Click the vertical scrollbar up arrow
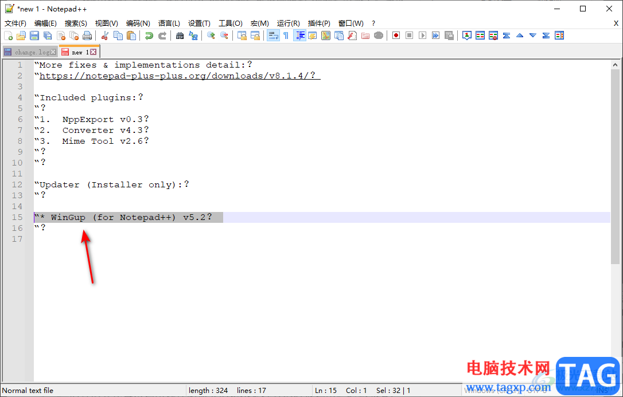 click(615, 64)
